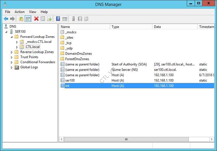
Task: Select the _udp folder in list
Action: pos(69,48)
